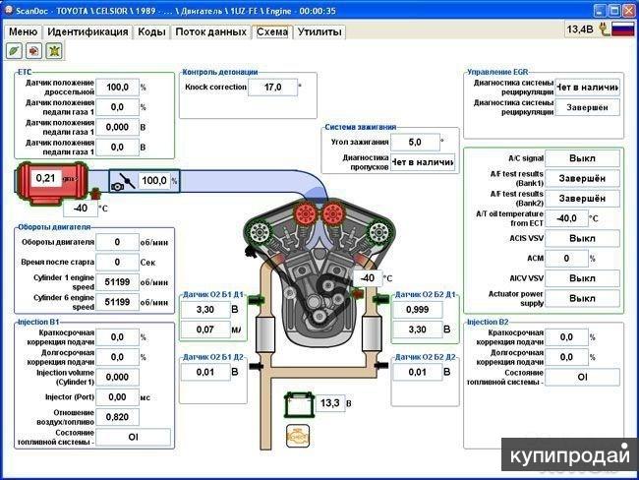Click the O2 Б1 Д2 sensor plug icon

257,365
